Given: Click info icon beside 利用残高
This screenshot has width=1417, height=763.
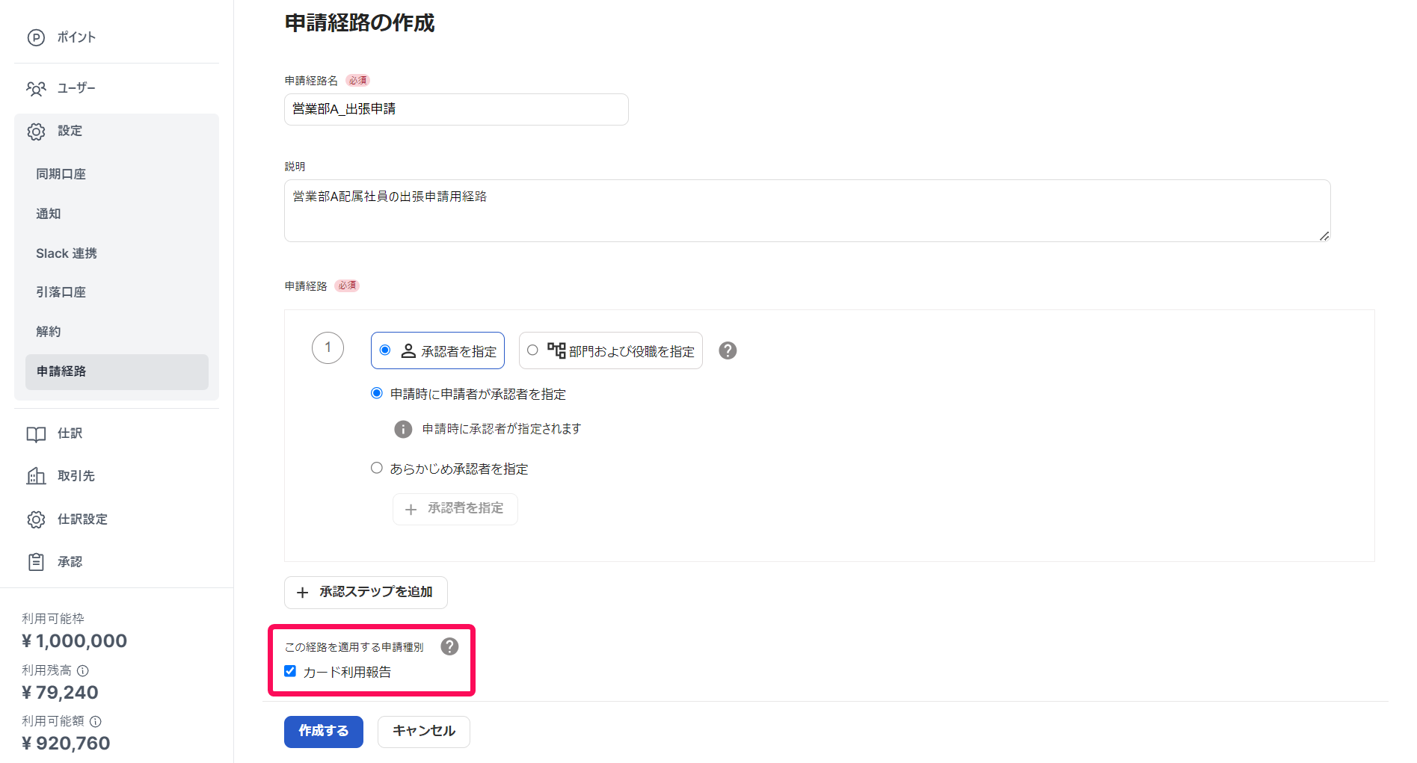Looking at the screenshot, I should click(x=83, y=671).
